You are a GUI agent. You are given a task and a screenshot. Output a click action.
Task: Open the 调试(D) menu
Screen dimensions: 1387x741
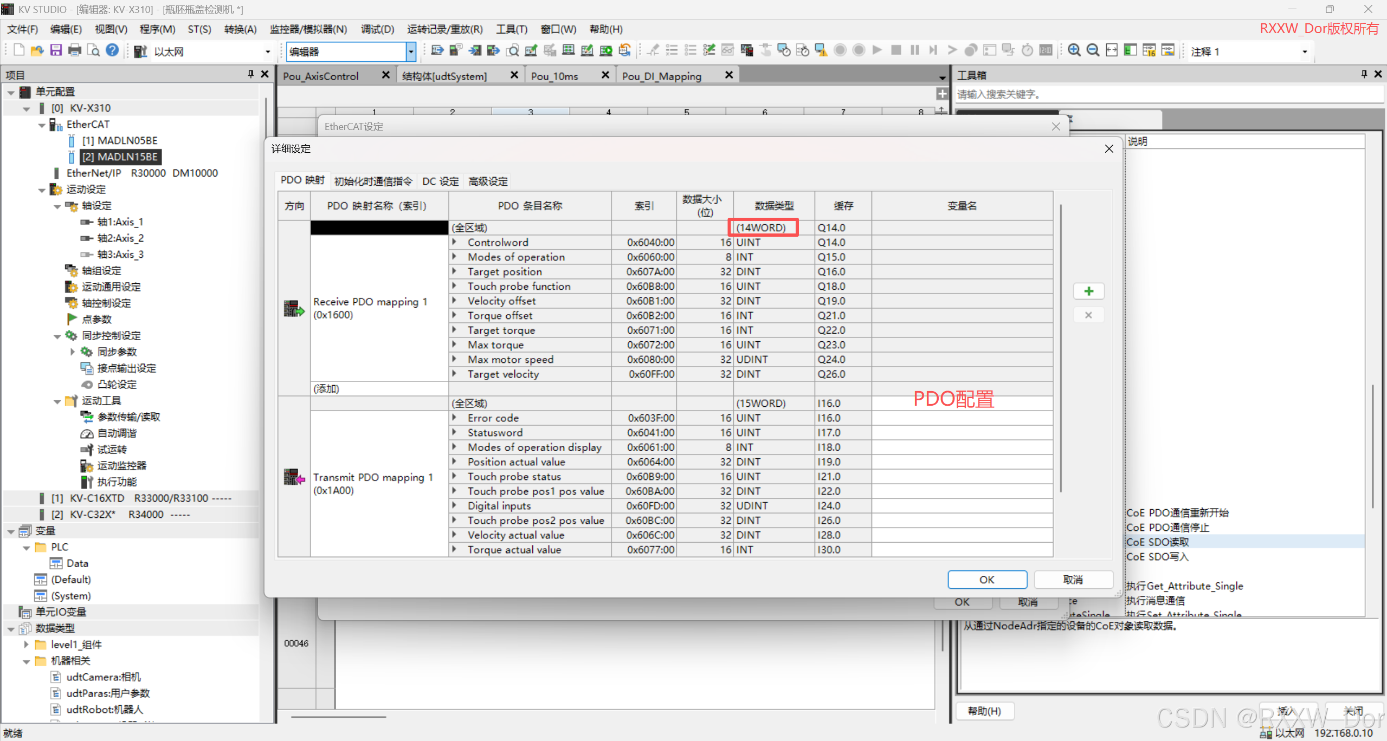click(x=377, y=29)
